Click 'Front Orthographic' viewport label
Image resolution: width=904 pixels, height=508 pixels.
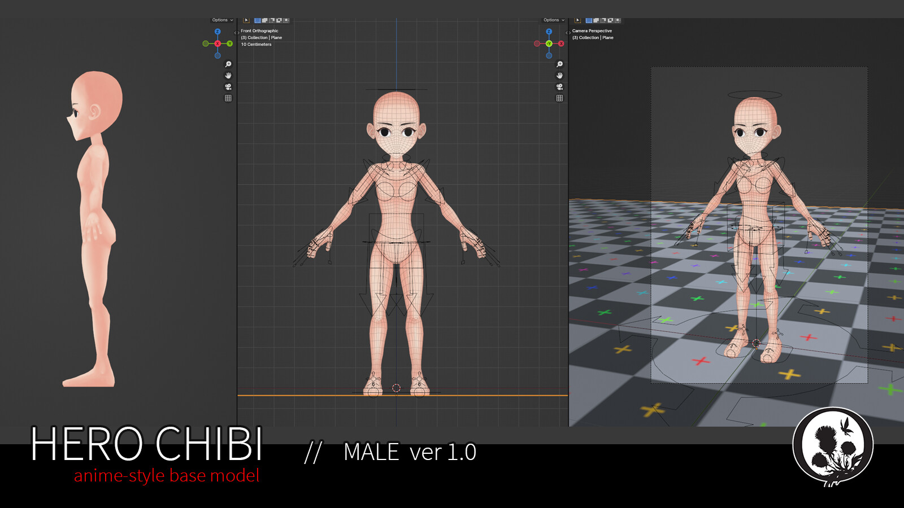(x=260, y=31)
